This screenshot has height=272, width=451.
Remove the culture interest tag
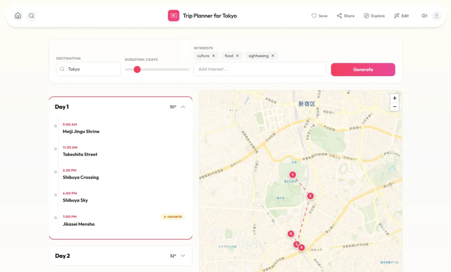coord(214,56)
